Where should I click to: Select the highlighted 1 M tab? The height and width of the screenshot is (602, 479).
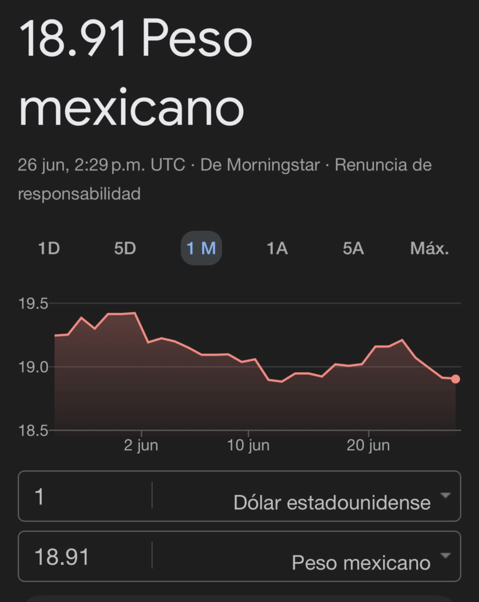point(201,249)
